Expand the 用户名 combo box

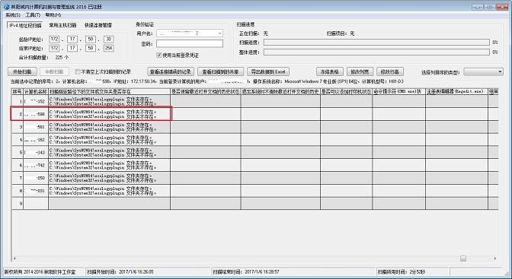[220, 33]
